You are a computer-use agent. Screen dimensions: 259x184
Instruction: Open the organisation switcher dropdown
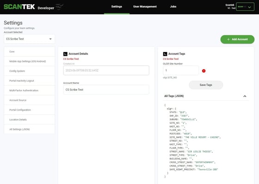coord(245,7)
